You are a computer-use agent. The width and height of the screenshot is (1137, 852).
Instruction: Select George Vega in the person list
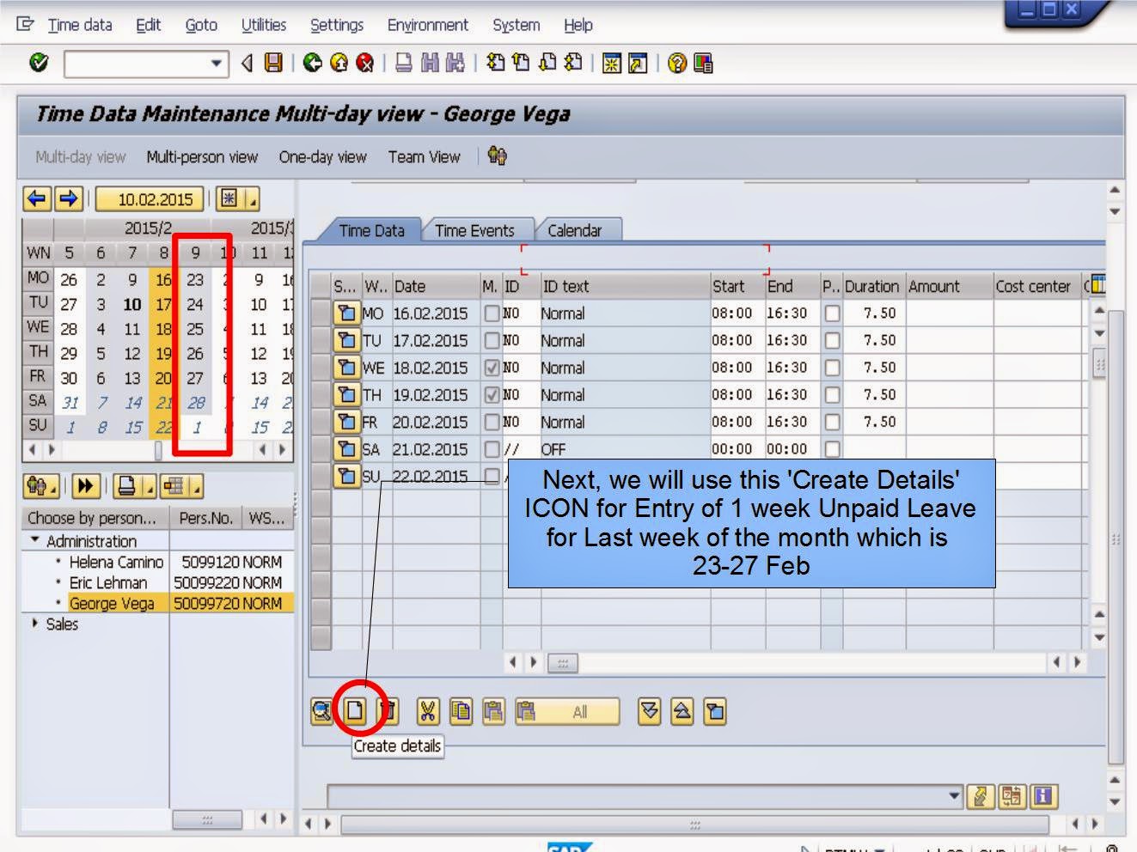[x=113, y=603]
